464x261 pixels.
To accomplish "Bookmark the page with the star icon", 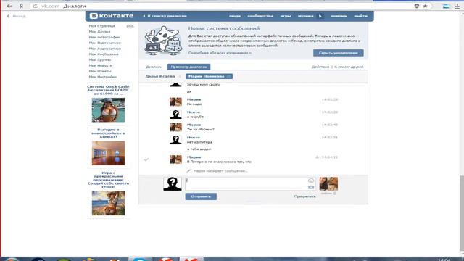I will pos(425,6).
